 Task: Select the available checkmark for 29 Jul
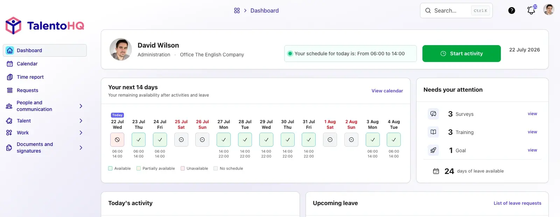tap(266, 140)
